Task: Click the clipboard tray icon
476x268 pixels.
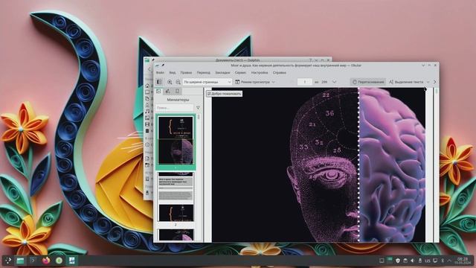Action: tap(405, 261)
